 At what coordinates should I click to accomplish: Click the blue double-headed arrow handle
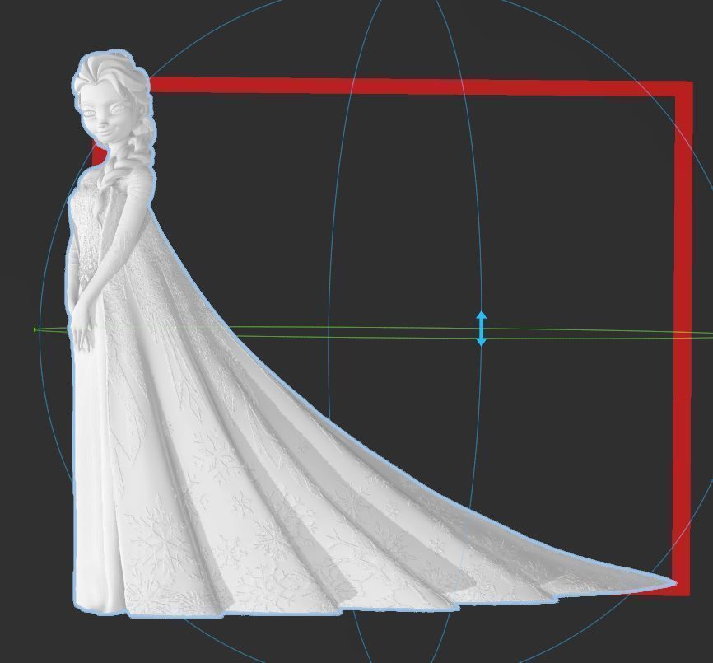481,329
